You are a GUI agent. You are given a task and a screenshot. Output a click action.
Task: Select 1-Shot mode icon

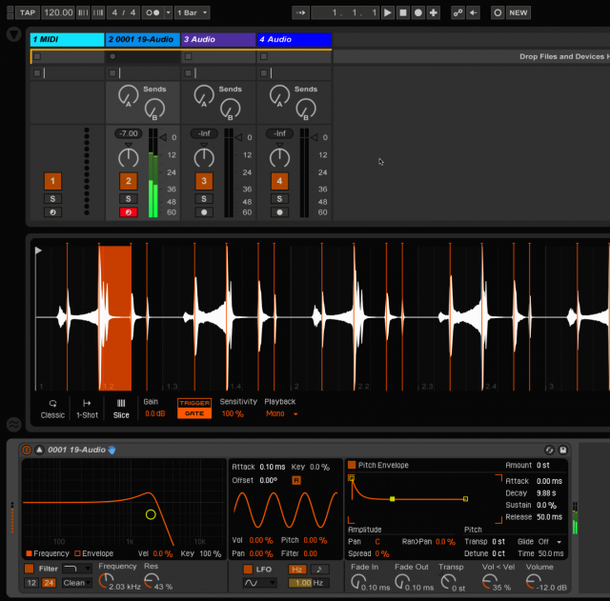[x=87, y=403]
